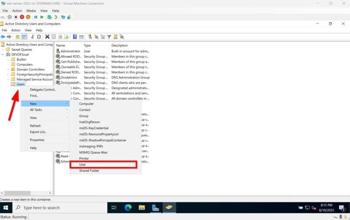350x220 pixels.
Task: Save VM state with the orange icon
Action: (28, 17)
